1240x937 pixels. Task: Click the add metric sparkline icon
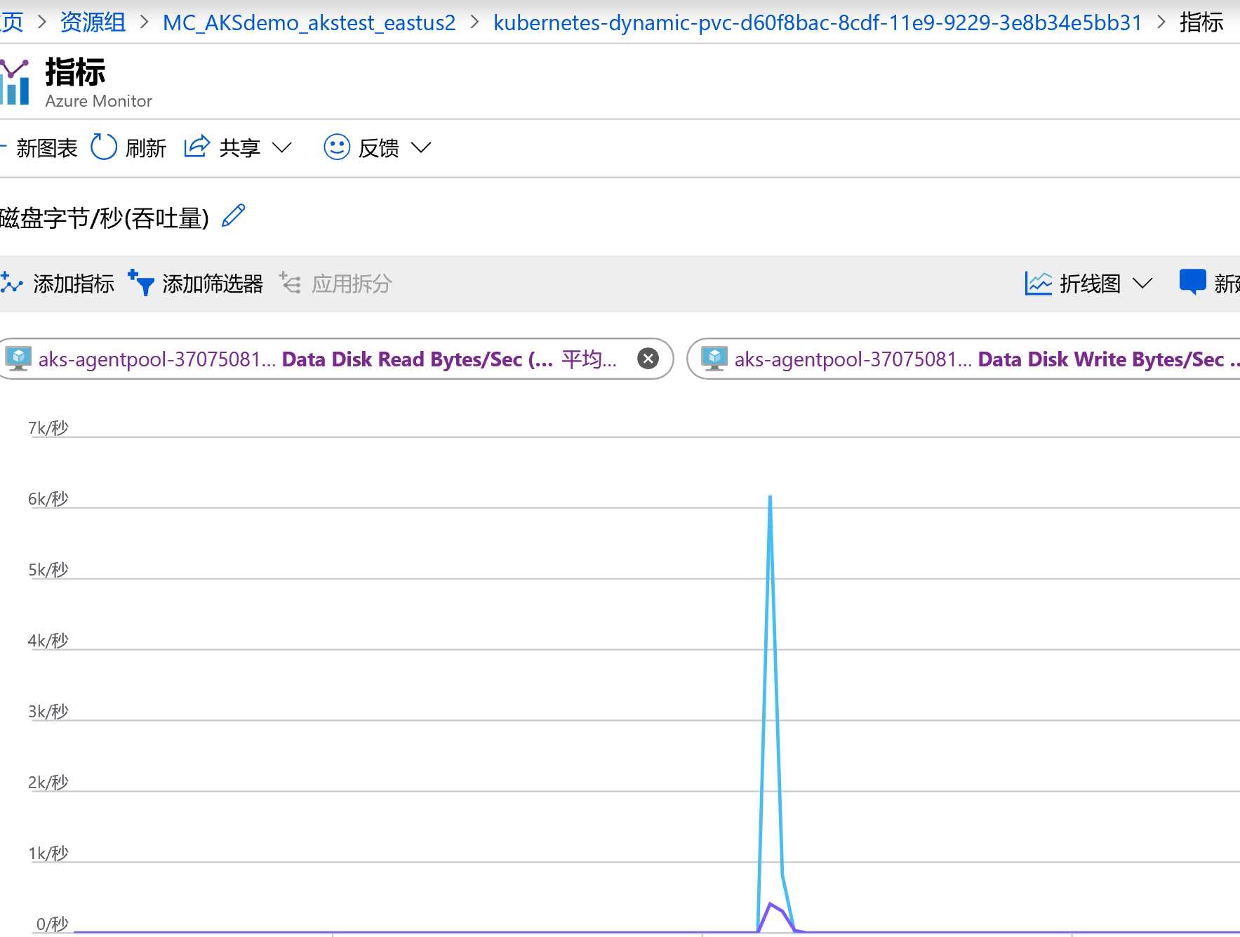pos(12,283)
